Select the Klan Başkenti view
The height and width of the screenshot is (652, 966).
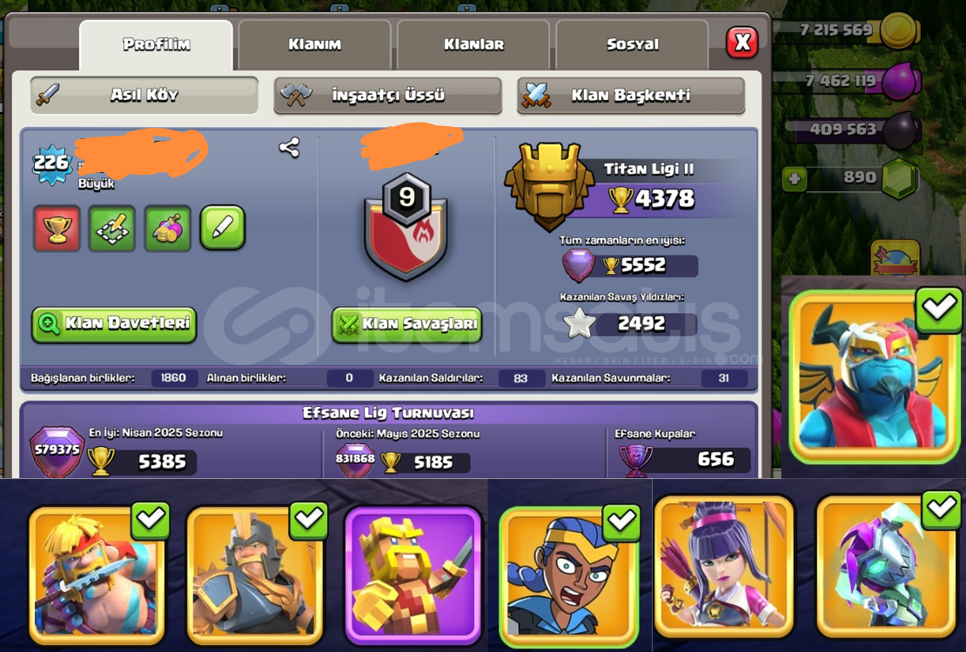[631, 96]
